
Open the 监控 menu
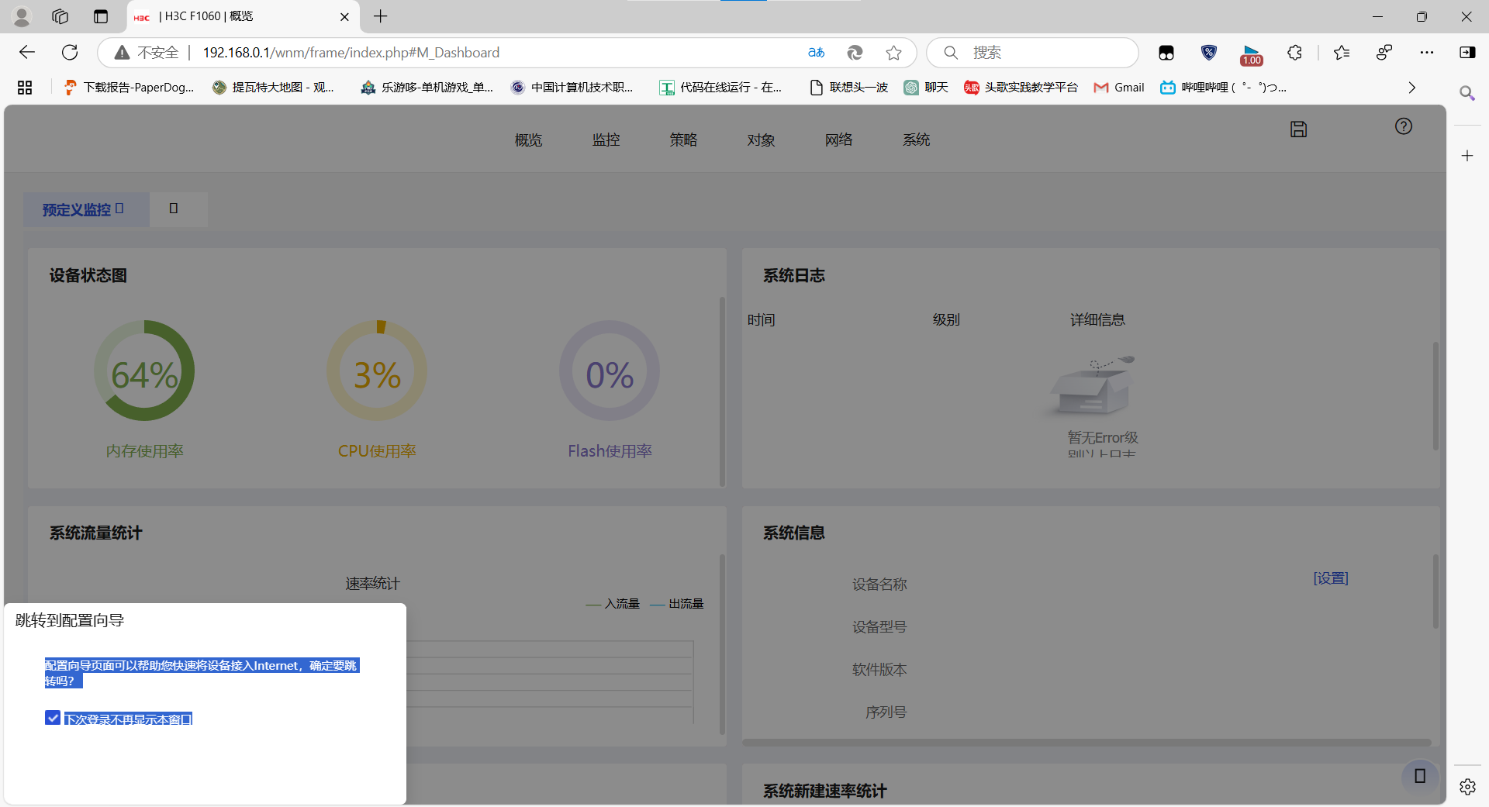[606, 140]
